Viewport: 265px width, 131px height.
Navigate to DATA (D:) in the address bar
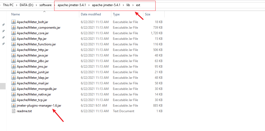pyautogui.click(x=26, y=5)
